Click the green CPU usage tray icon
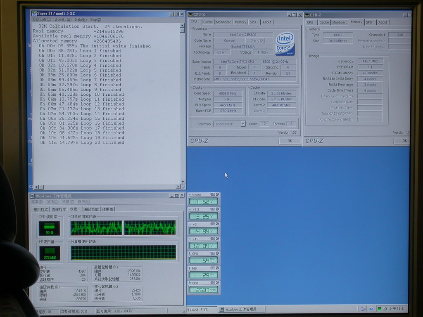 (x=379, y=309)
